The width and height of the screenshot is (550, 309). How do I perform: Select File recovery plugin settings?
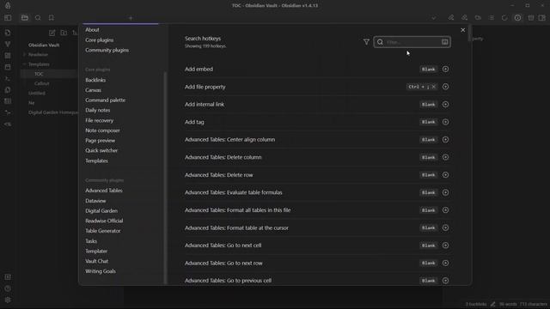[x=100, y=120]
